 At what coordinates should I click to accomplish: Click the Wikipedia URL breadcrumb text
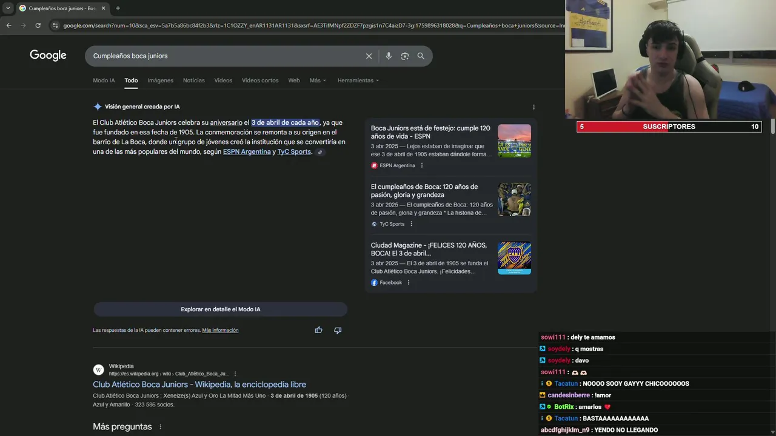[x=169, y=374]
